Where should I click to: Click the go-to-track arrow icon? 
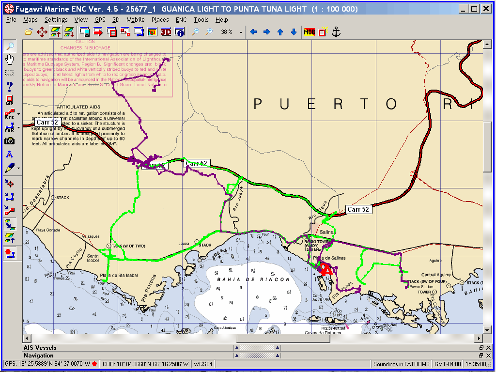click(x=10, y=198)
